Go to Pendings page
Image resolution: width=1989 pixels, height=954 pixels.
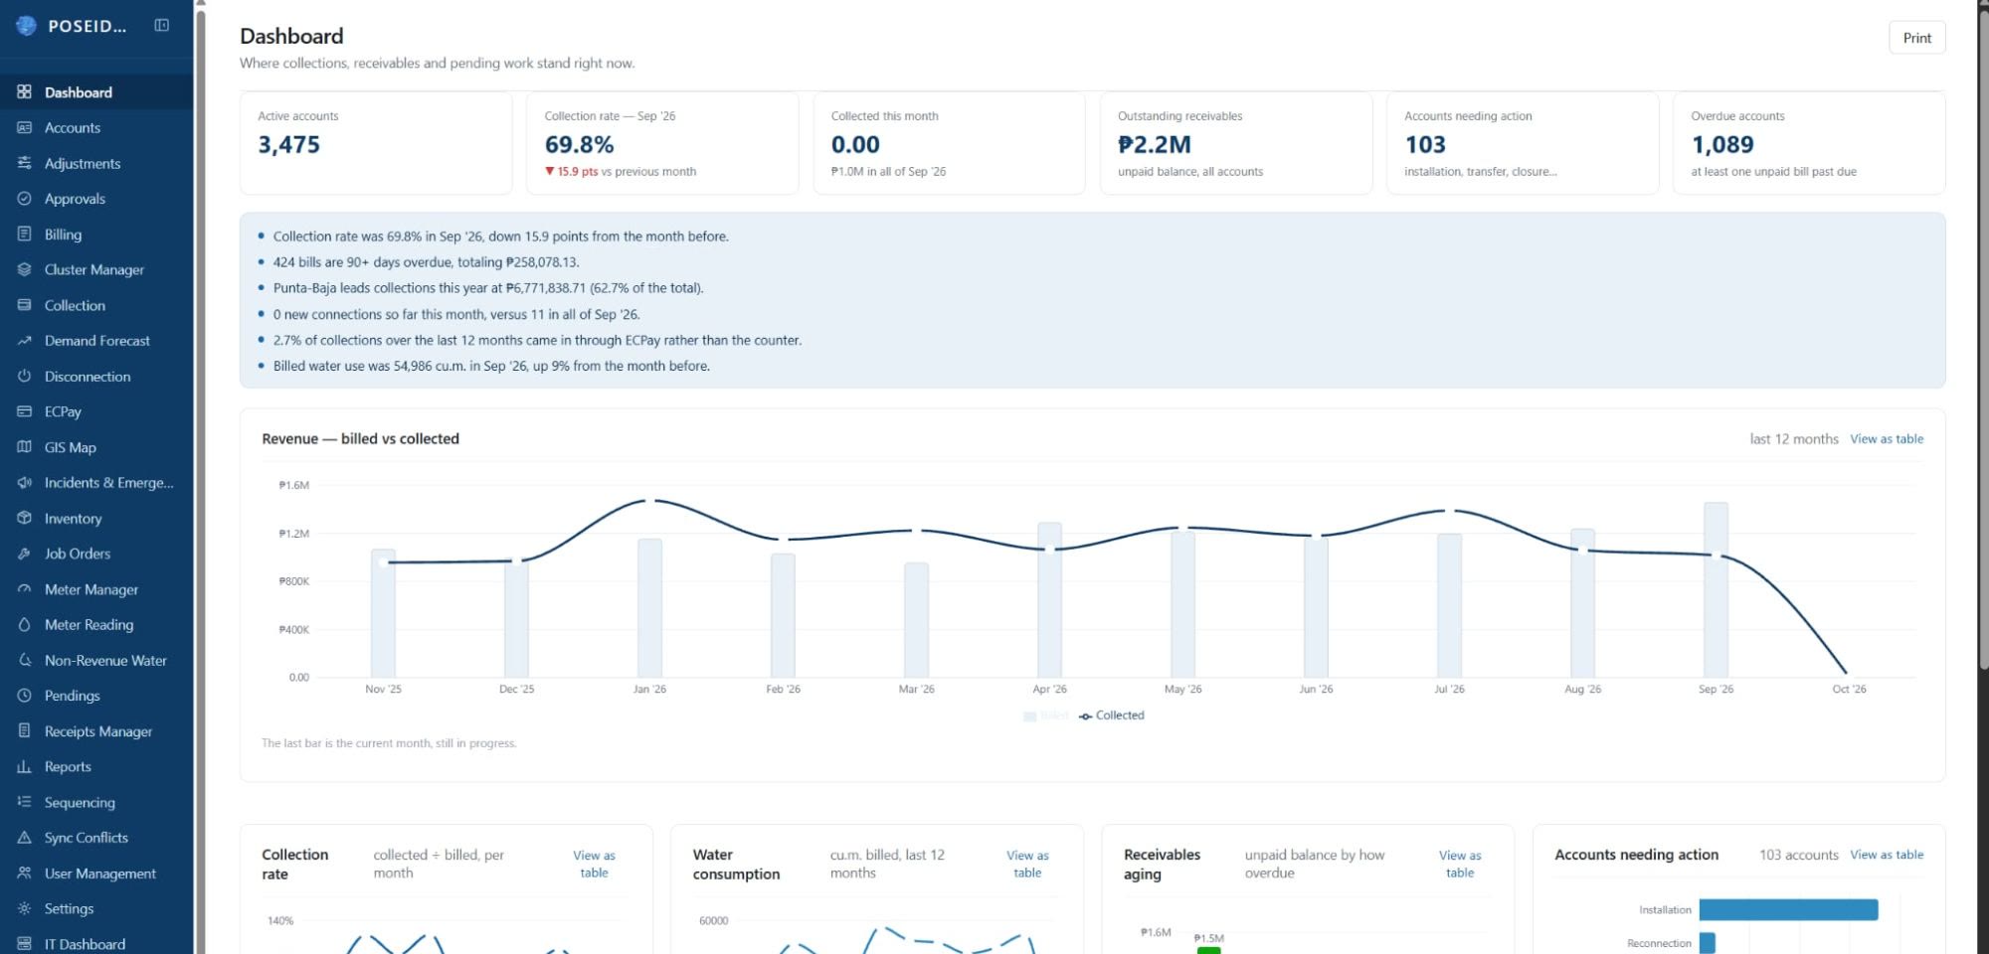(x=96, y=696)
